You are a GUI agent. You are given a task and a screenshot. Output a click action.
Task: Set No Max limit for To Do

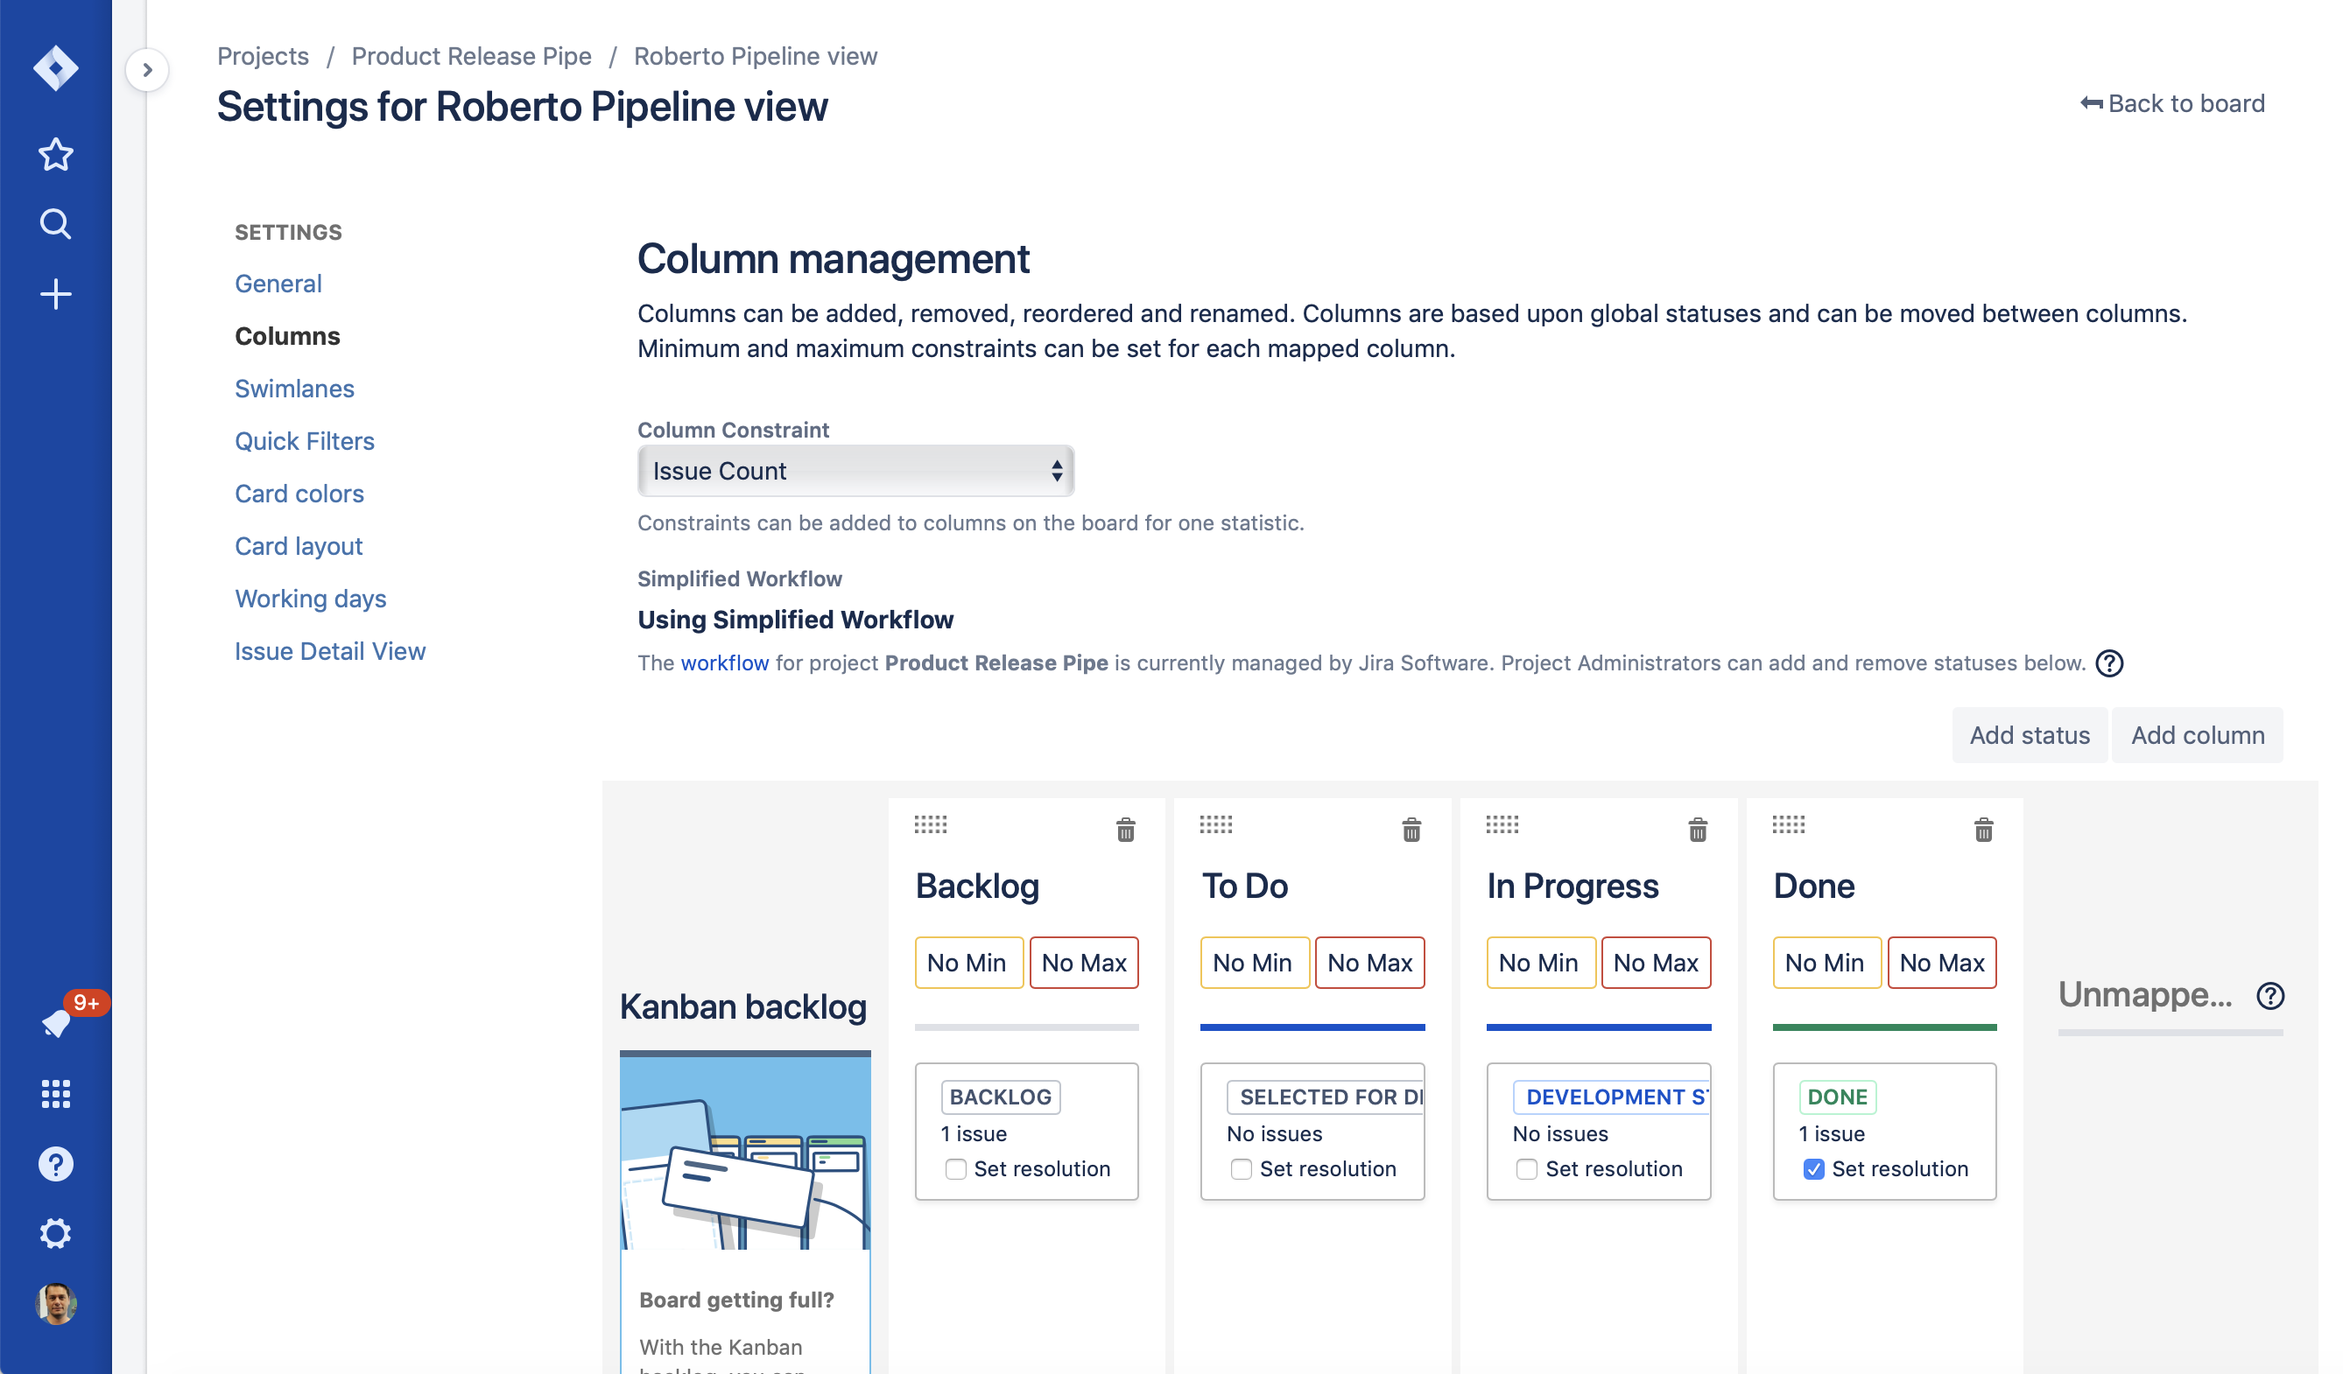(1369, 962)
